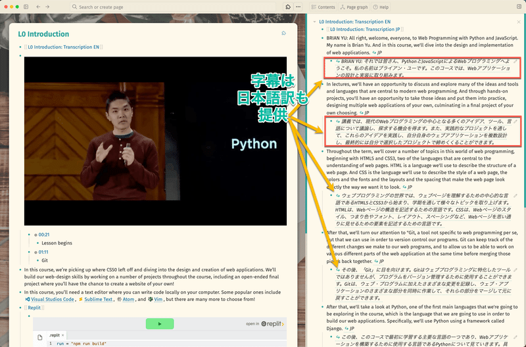Click bullet of 'In lectures, we'll have' block
Image resolution: width=526 pixels, height=347 pixels.
(322, 84)
